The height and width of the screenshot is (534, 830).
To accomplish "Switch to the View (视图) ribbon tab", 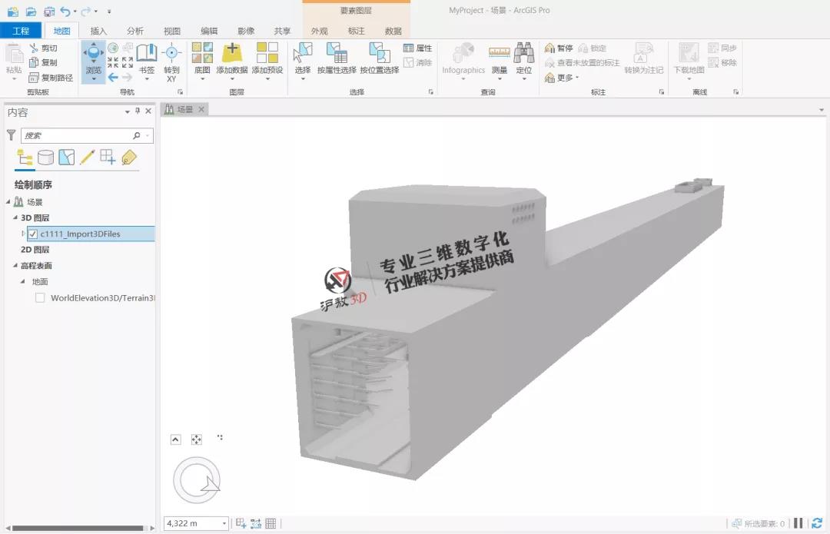I will (x=172, y=31).
